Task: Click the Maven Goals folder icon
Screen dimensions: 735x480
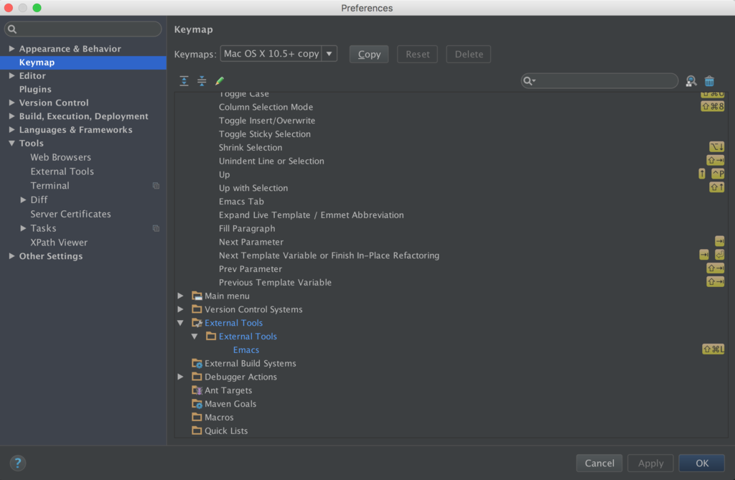Action: click(197, 404)
